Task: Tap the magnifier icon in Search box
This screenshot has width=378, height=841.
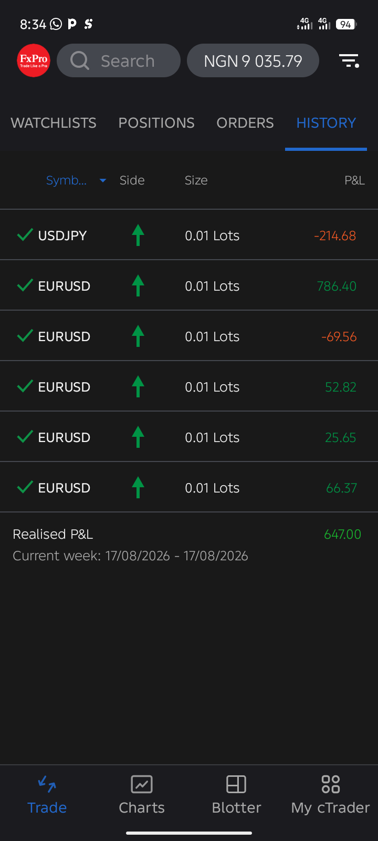Action: 80,60
